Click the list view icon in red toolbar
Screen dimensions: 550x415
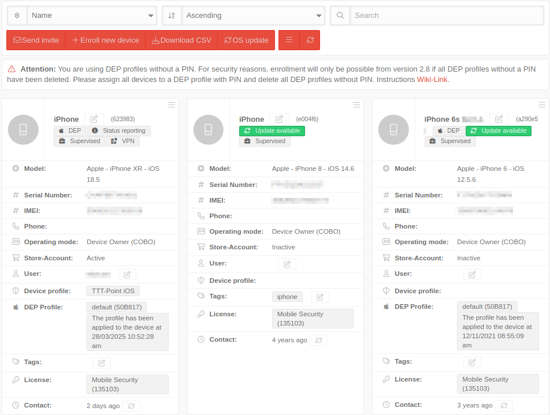pos(289,40)
